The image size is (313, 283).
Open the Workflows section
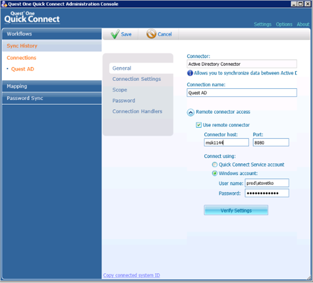[x=52, y=34]
